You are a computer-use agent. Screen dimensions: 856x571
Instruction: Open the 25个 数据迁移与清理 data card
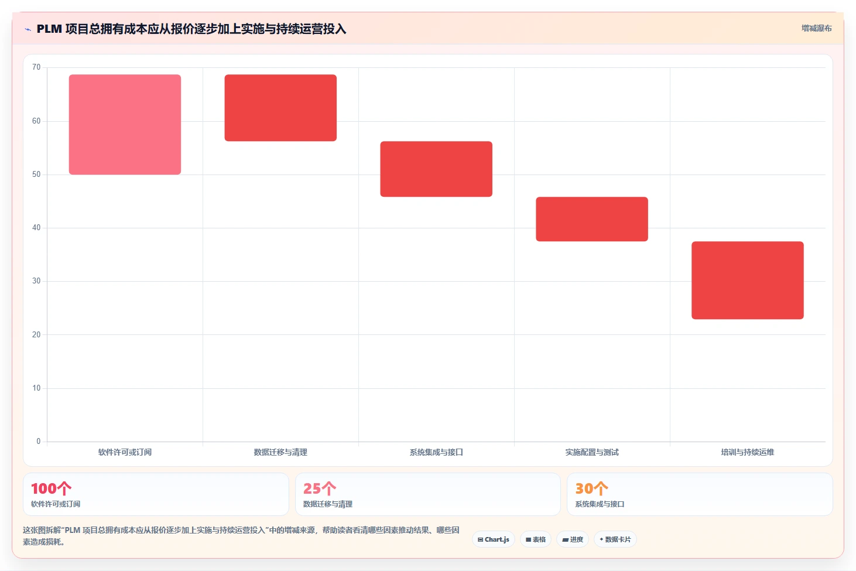click(x=428, y=494)
